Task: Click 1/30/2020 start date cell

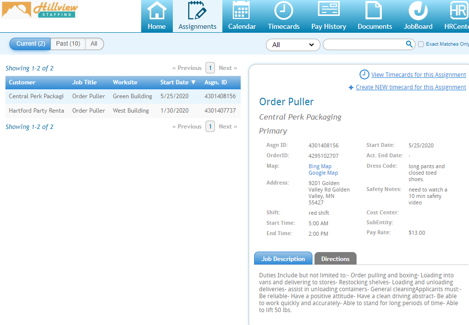Action: (x=174, y=111)
